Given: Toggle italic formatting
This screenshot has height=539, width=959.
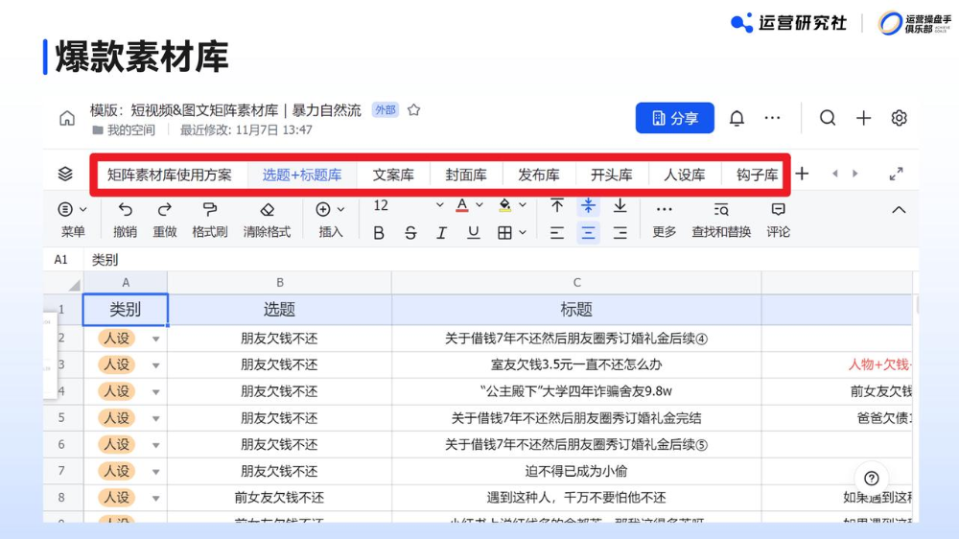Looking at the screenshot, I should (441, 233).
